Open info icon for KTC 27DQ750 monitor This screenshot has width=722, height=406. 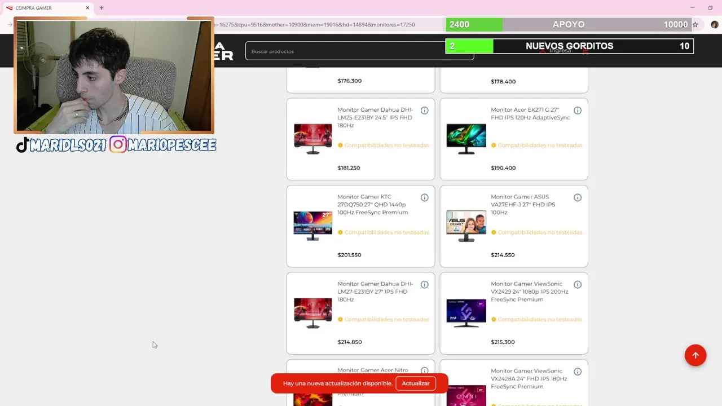click(424, 197)
